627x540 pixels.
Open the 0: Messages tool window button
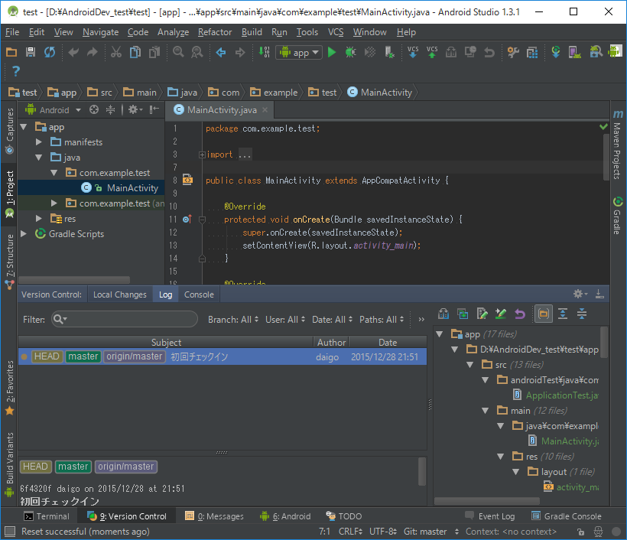tap(214, 516)
